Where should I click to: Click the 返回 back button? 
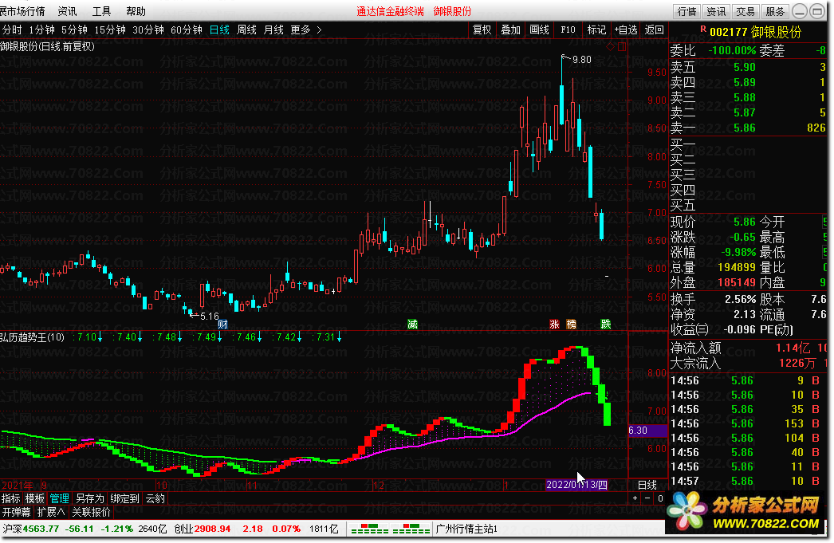pos(655,30)
